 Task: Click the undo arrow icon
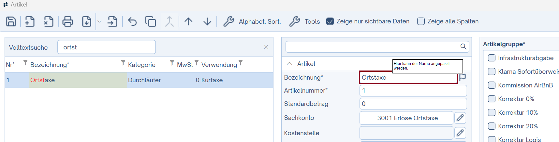pyautogui.click(x=132, y=21)
